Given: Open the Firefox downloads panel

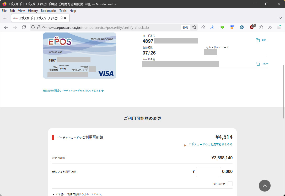Looking at the screenshot, I should (x=212, y=27).
